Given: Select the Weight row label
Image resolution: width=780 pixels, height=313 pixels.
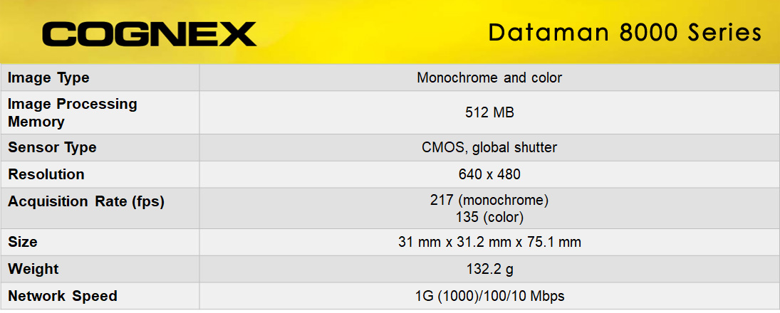Looking at the screenshot, I should [33, 269].
